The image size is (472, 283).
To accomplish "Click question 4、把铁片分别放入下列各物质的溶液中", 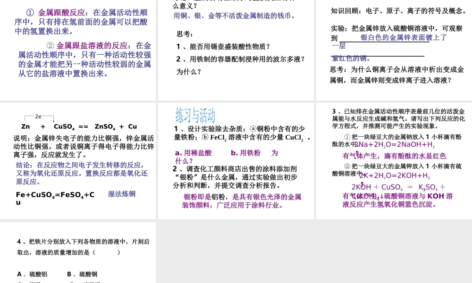I will pos(84,247).
